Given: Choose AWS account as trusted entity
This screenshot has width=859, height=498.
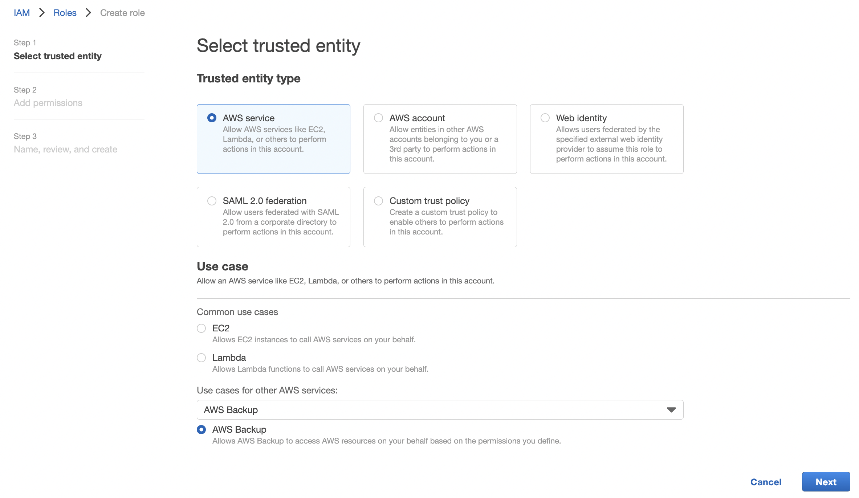Looking at the screenshot, I should click(378, 118).
